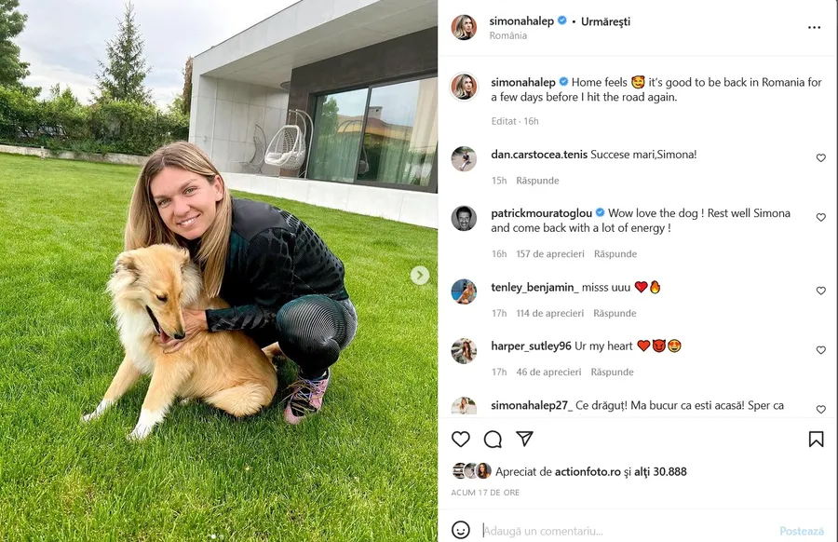Share the post via paper plane icon

point(525,439)
